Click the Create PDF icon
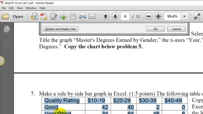 point(44,16)
